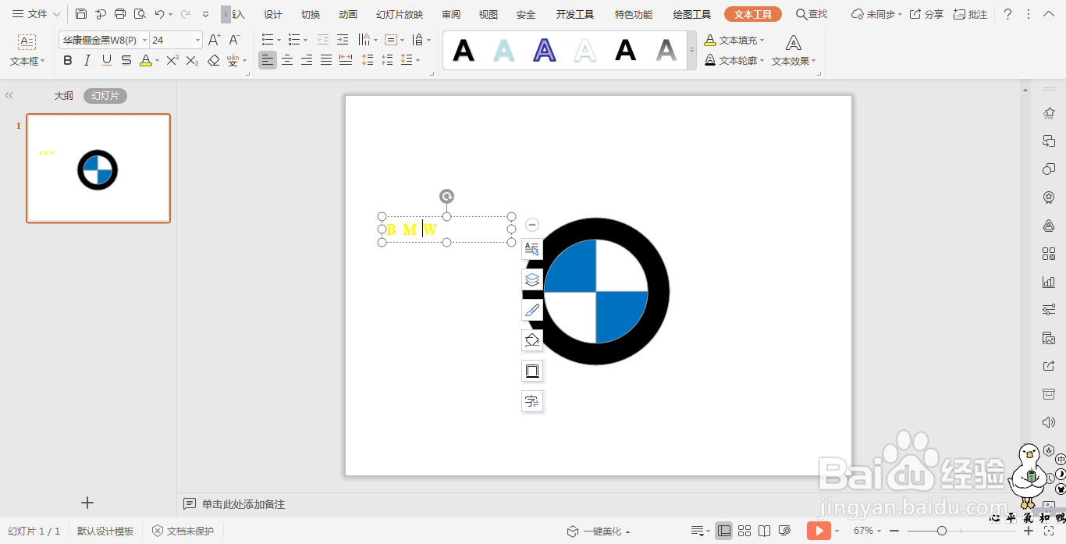Click the Undo arrow icon
Screen dimensions: 1066x544
(159, 14)
